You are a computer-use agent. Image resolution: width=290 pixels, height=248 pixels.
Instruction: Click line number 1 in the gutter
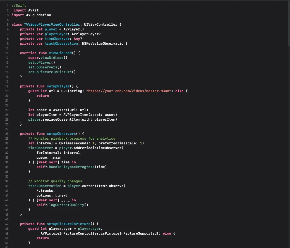8,6
